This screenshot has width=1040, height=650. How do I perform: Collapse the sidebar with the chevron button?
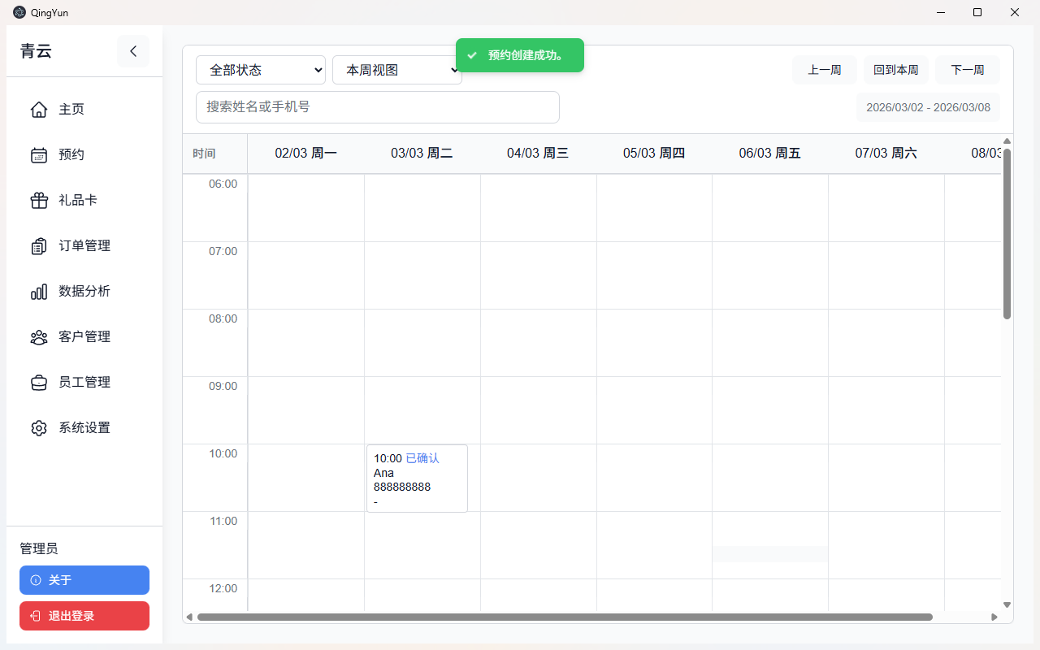pyautogui.click(x=133, y=51)
